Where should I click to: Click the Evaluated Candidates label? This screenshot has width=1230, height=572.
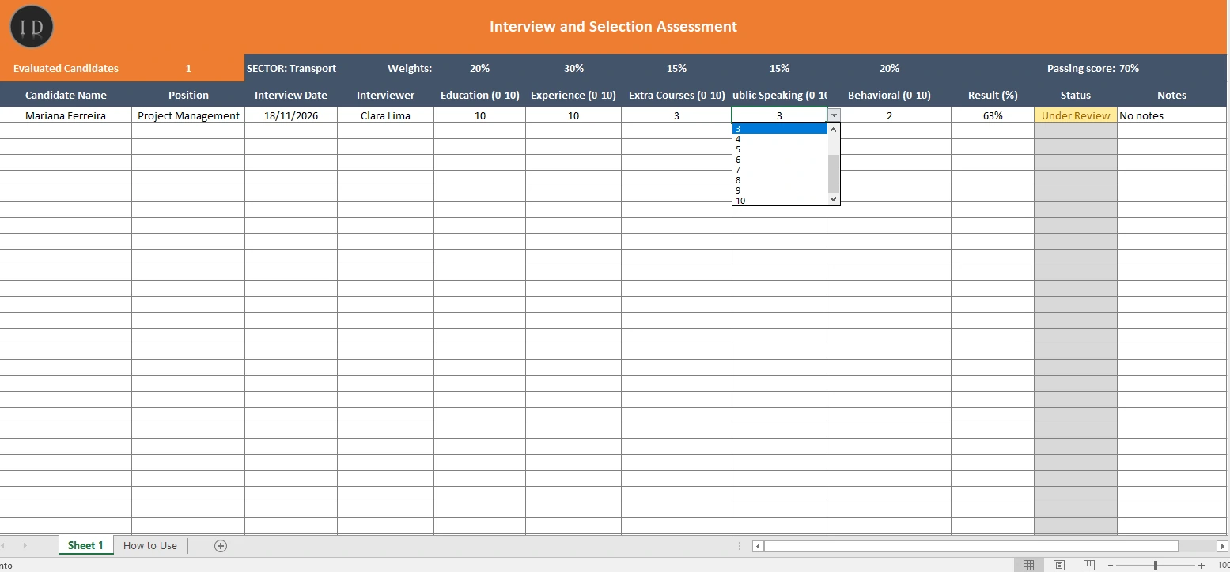point(66,68)
